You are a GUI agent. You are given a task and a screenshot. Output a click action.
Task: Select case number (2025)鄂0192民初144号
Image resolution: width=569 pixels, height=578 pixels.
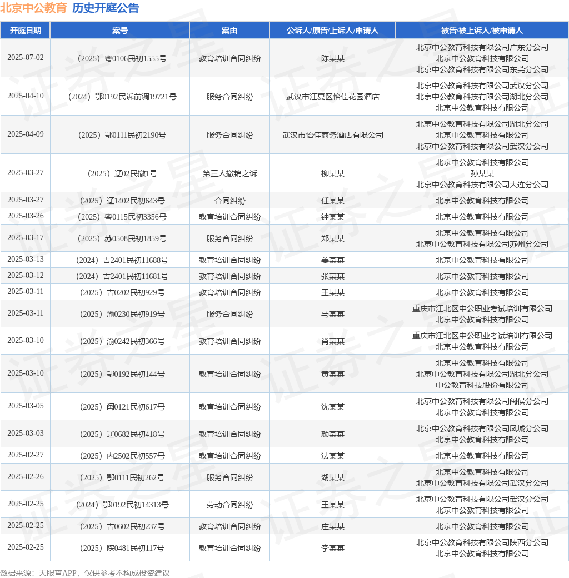tap(120, 374)
